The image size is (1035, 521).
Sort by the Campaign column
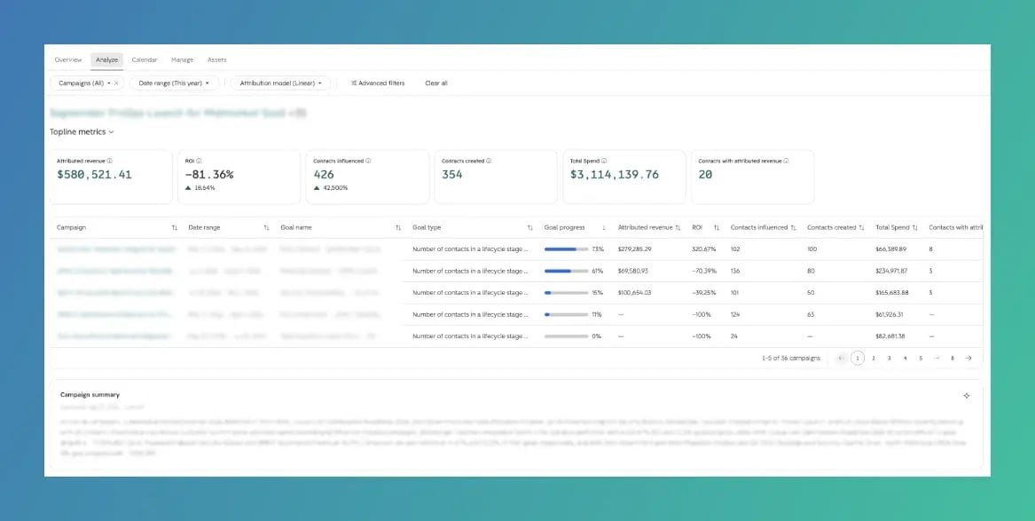(174, 227)
